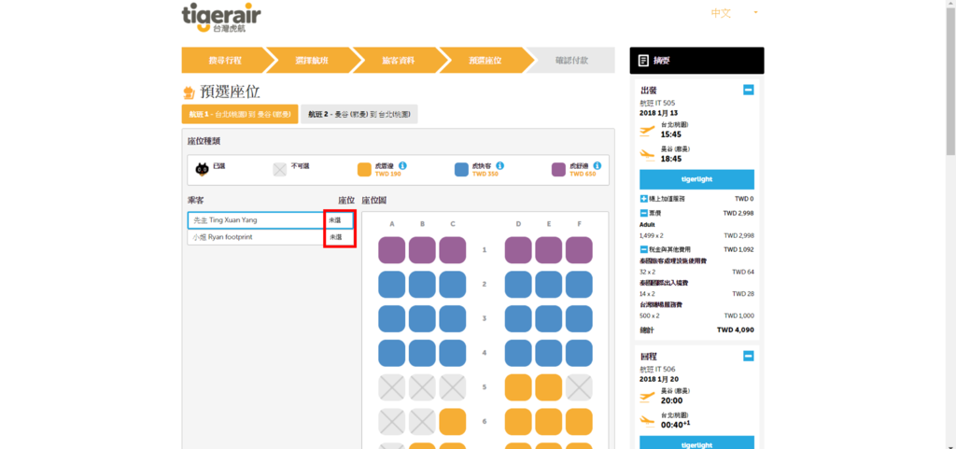The width and height of the screenshot is (956, 449).
Task: Click unavailable seat 6B
Action: pos(422,421)
